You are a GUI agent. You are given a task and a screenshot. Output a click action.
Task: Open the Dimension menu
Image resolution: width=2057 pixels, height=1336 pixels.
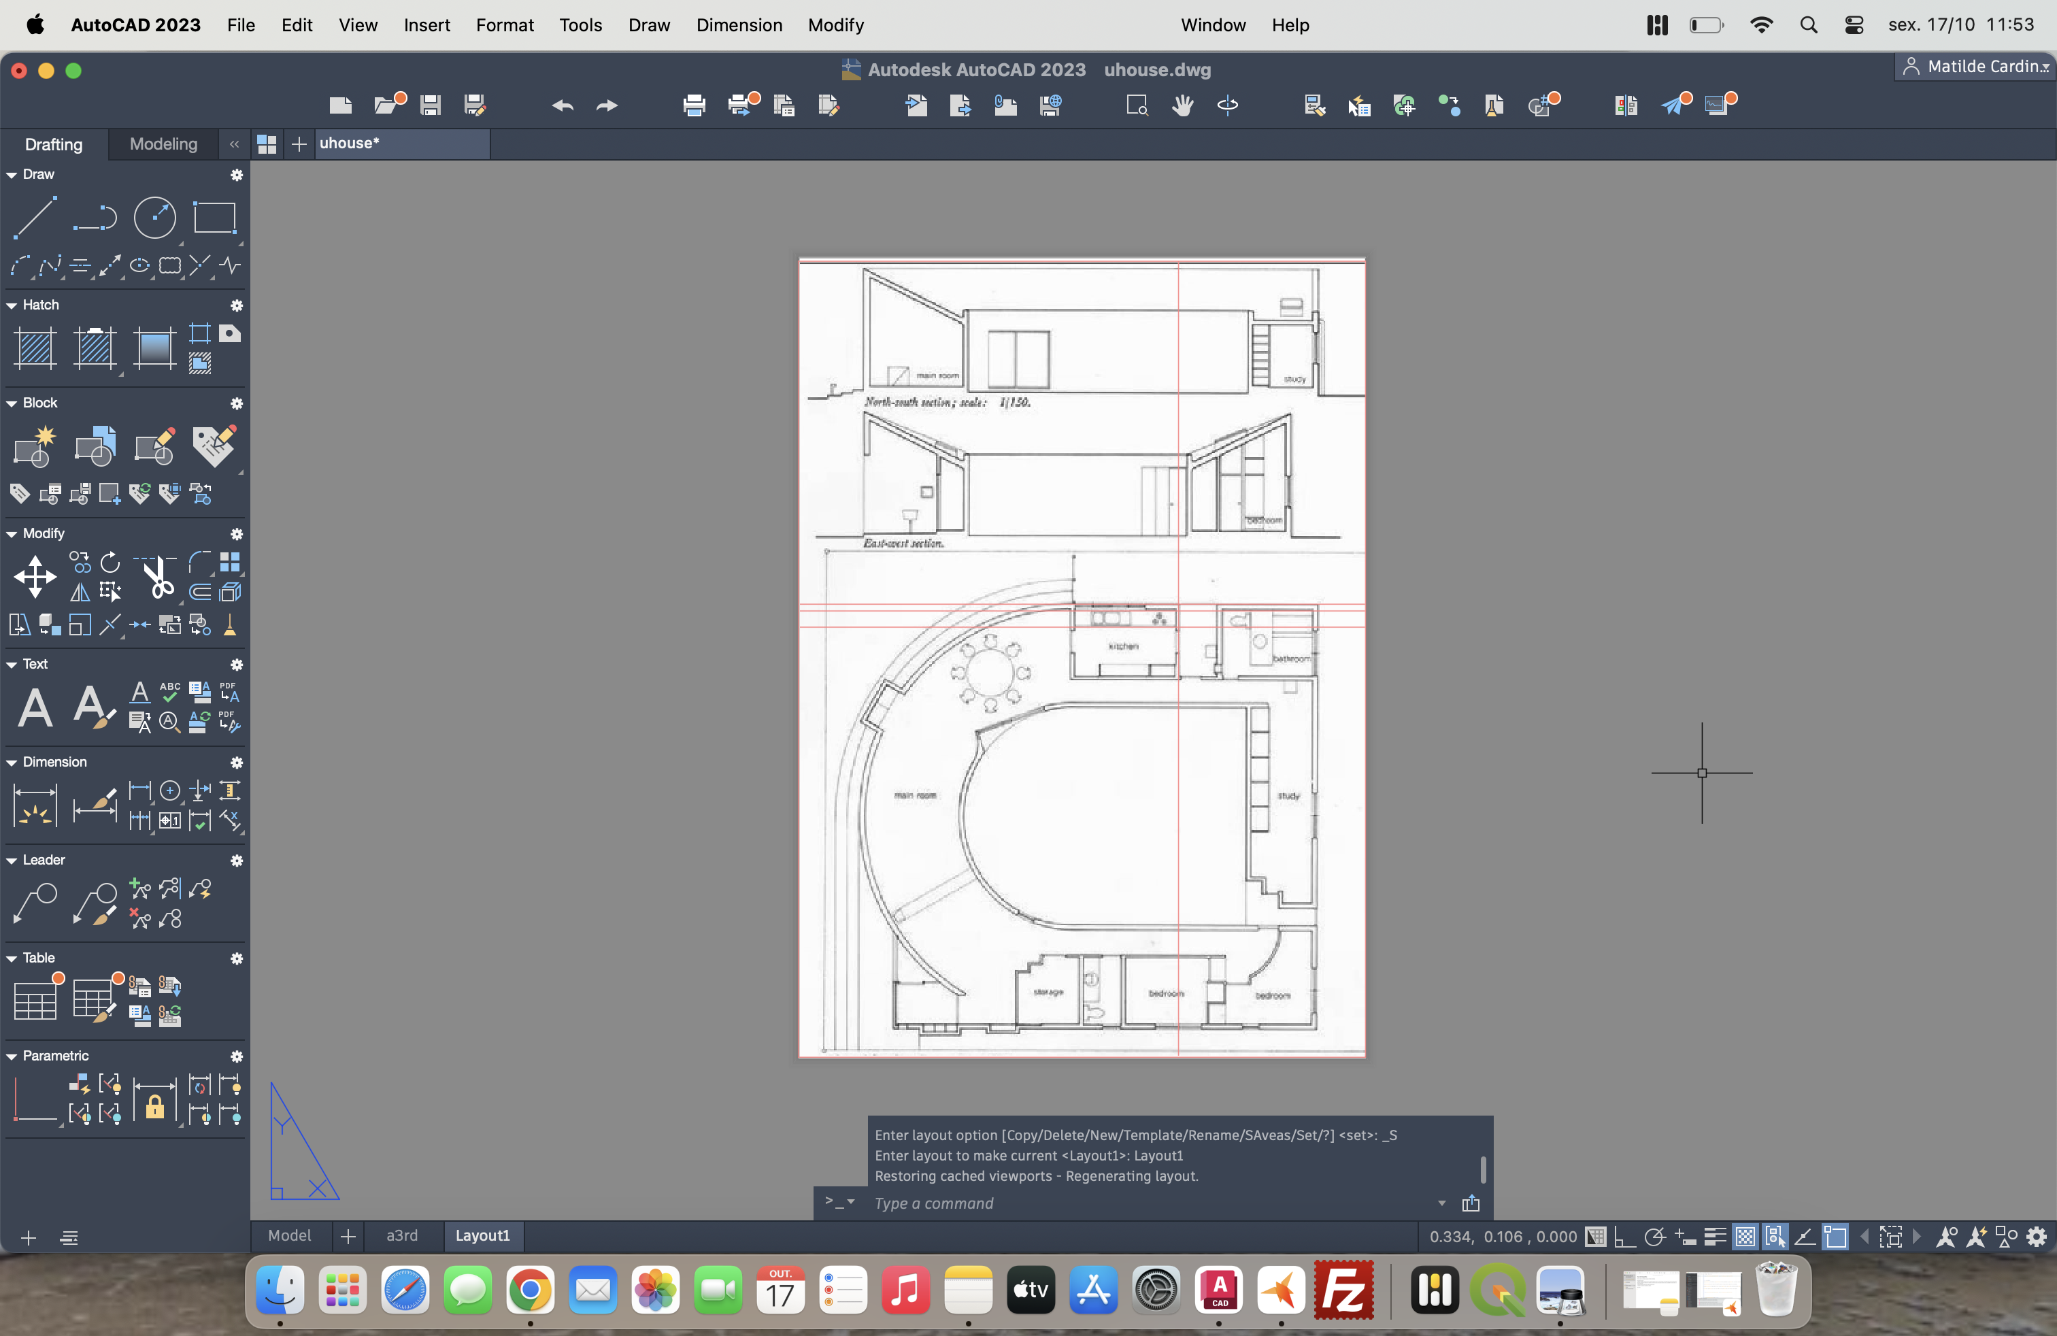739,25
